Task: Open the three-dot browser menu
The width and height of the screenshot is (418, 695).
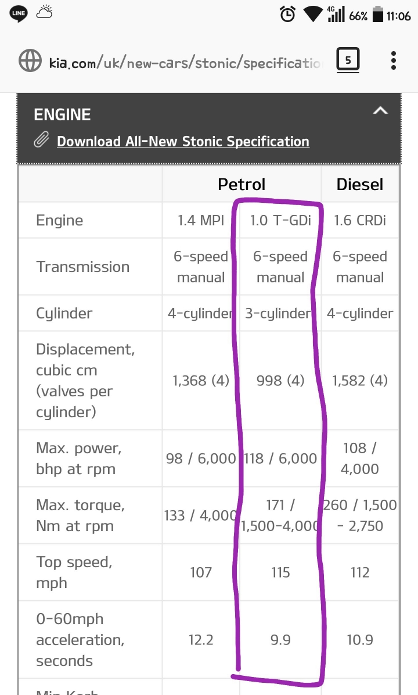Action: tap(394, 60)
